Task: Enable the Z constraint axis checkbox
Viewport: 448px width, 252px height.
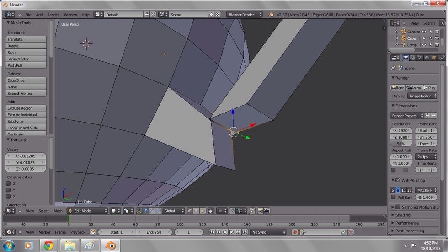Action: pos(8,197)
